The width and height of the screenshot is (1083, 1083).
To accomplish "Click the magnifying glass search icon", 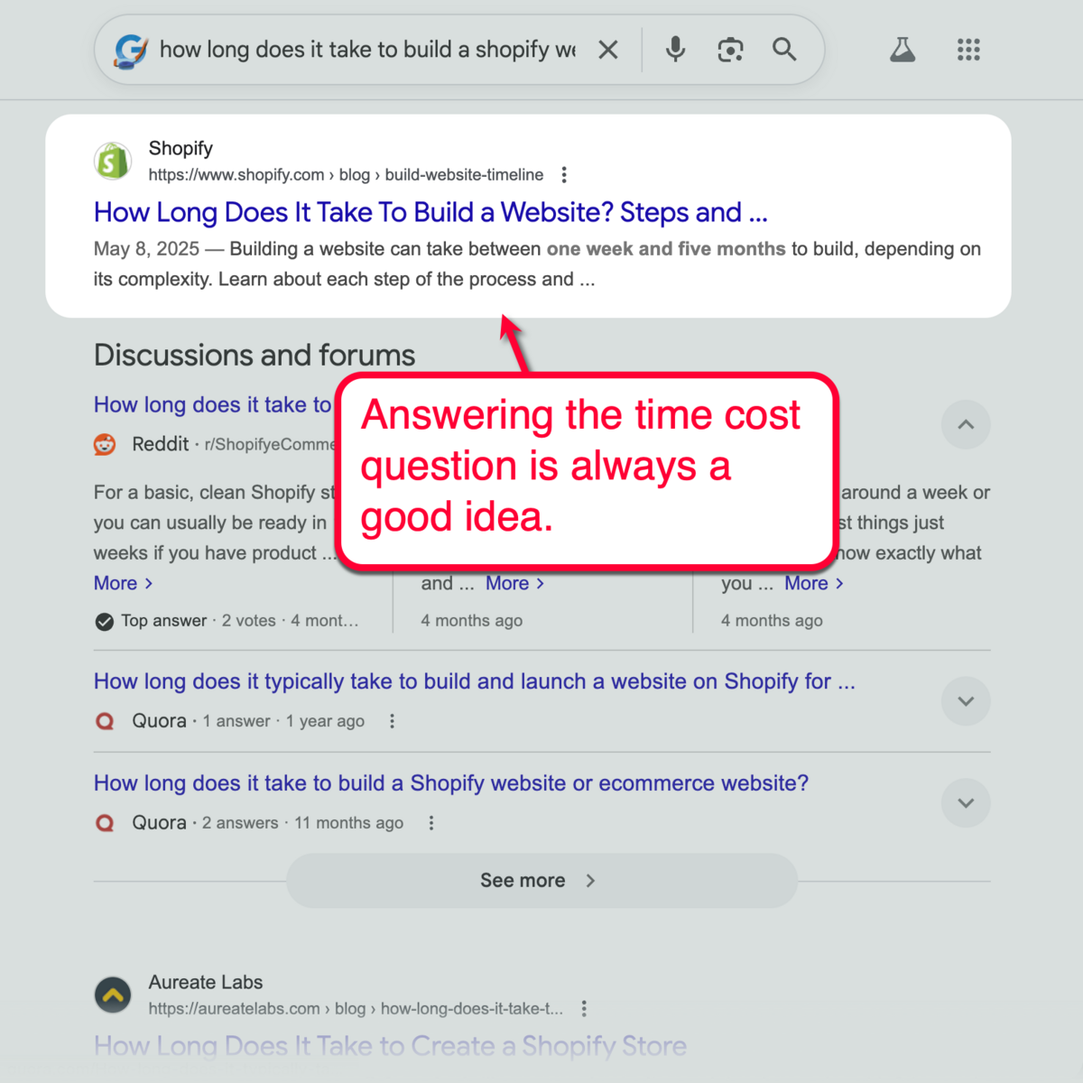I will click(x=784, y=50).
